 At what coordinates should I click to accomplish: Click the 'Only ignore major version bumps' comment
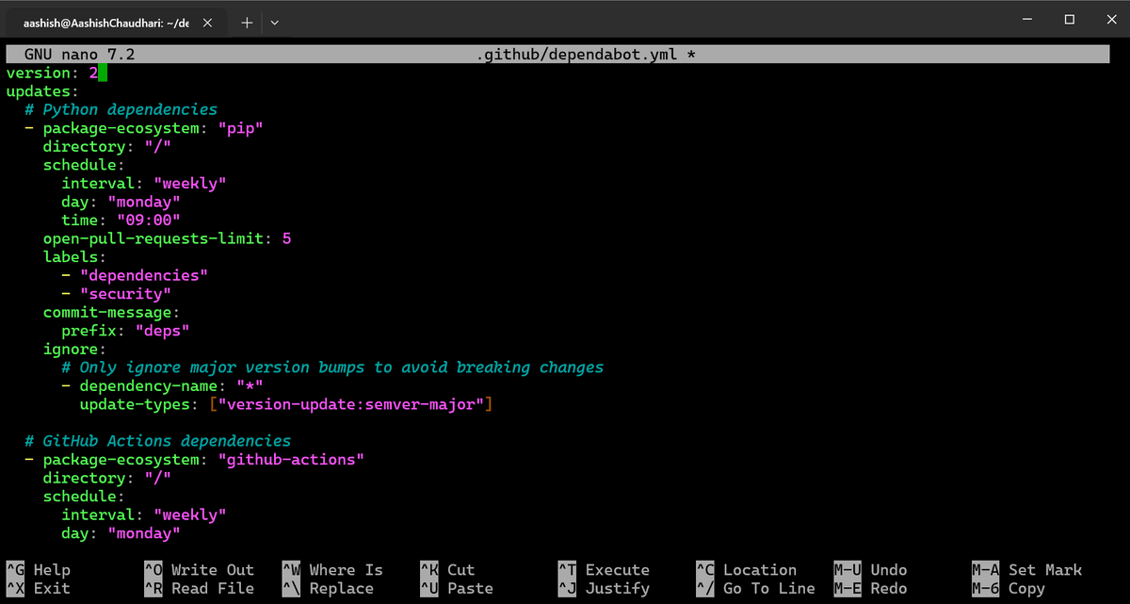[332, 367]
